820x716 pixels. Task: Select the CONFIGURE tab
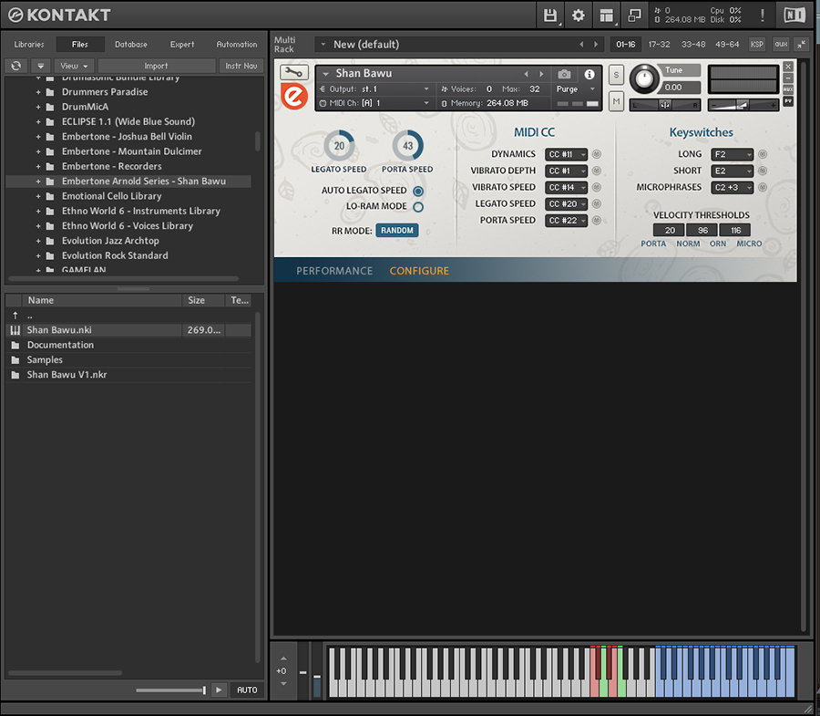419,271
